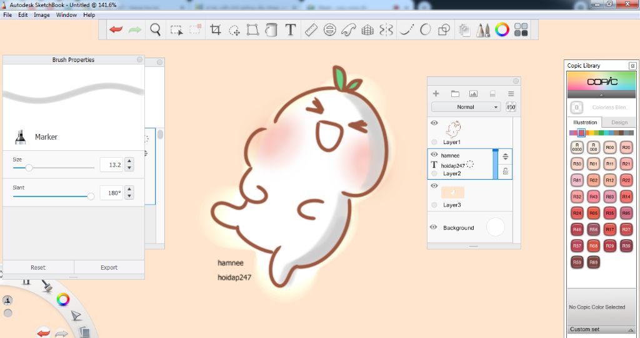Increase Slant angle with up stepper
This screenshot has height=338, width=640.
tap(129, 189)
